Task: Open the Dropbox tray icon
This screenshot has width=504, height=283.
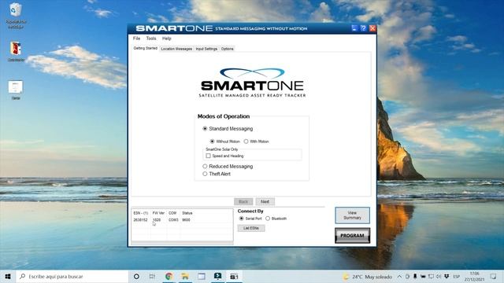Action: [x=447, y=276]
